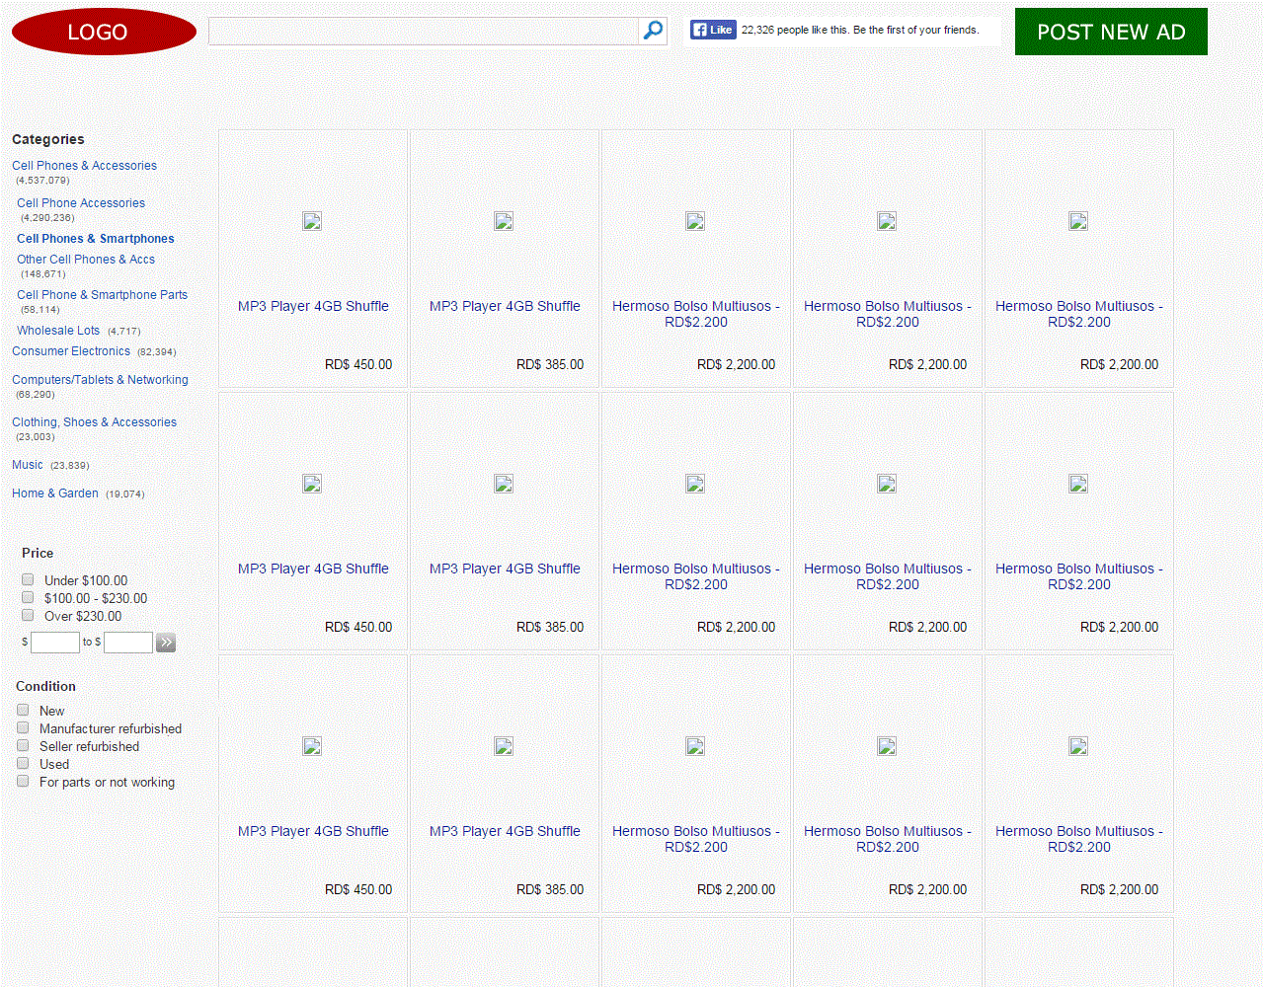The height and width of the screenshot is (987, 1264).
Task: Open top-row MP3 Player 4GB Shuffle RD$ 450.00 title
Action: (313, 306)
